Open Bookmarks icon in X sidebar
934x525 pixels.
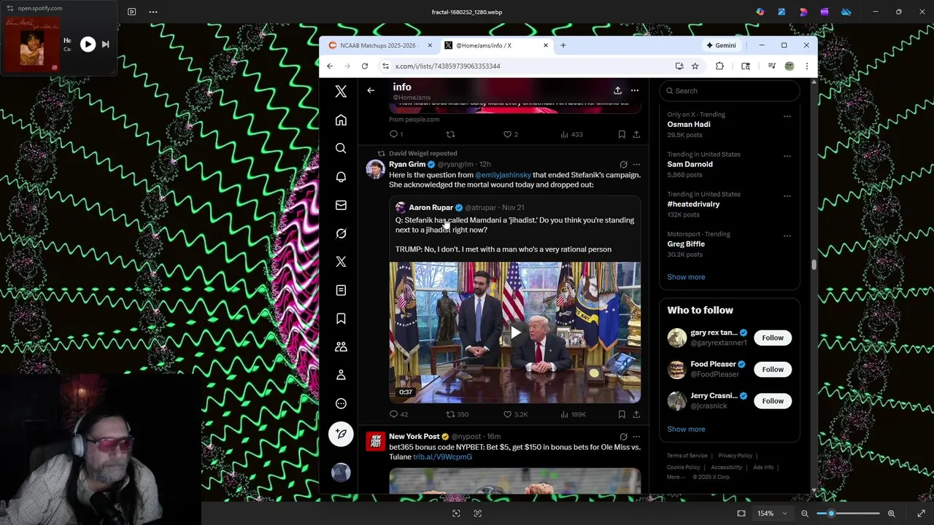341,319
